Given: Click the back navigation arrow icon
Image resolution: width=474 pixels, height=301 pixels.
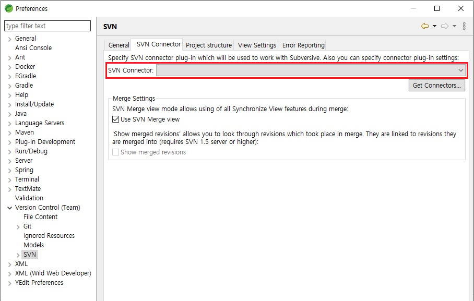Looking at the screenshot, I should (425, 26).
